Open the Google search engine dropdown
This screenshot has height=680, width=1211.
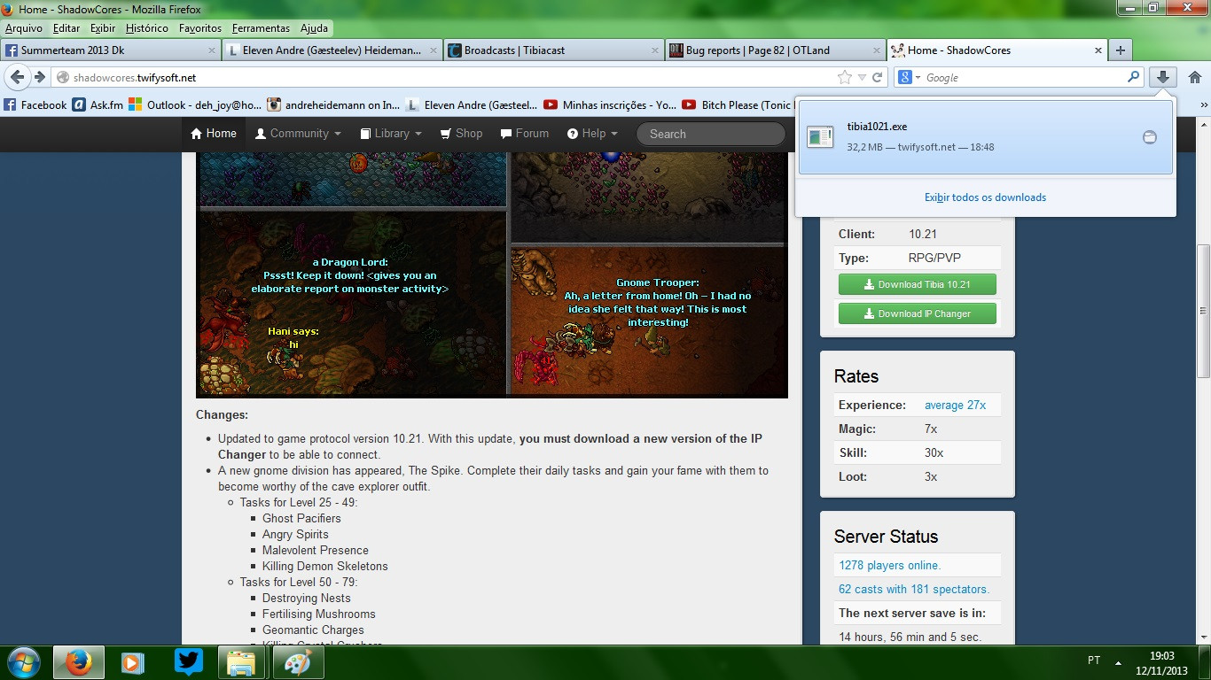coord(910,77)
